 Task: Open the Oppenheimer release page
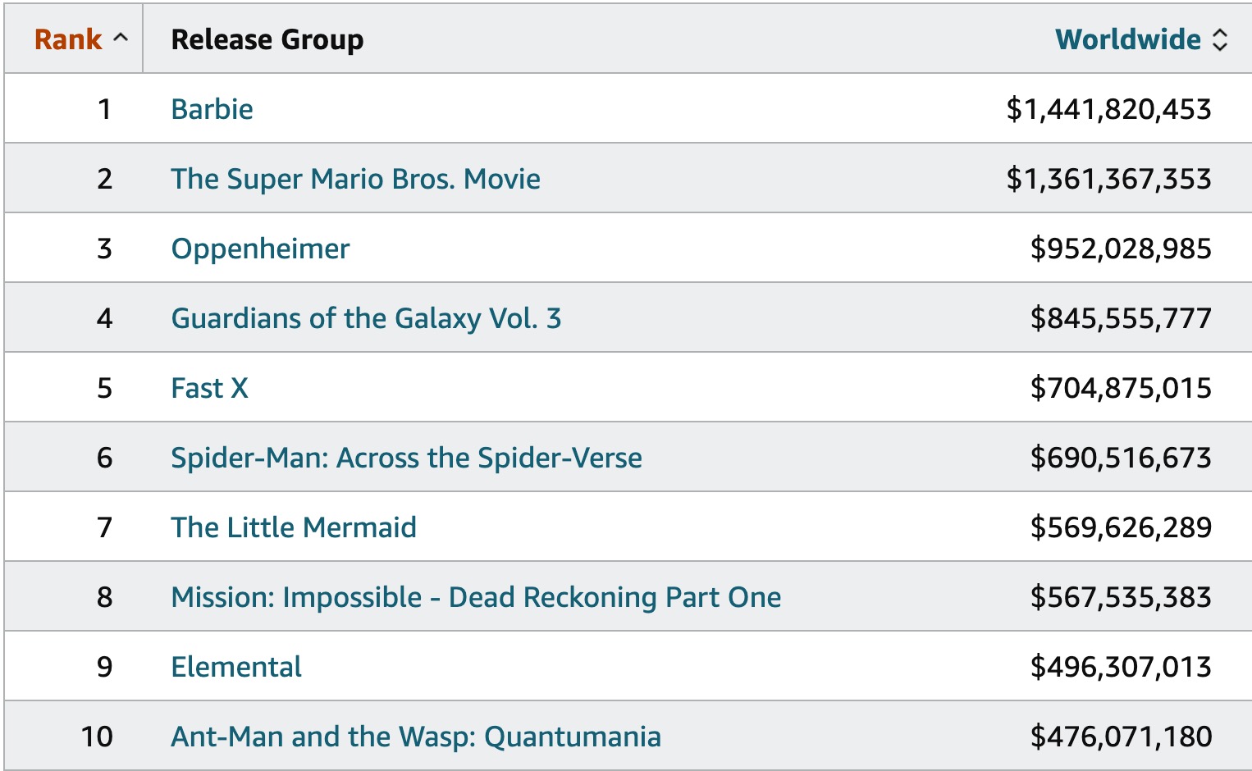(x=260, y=249)
